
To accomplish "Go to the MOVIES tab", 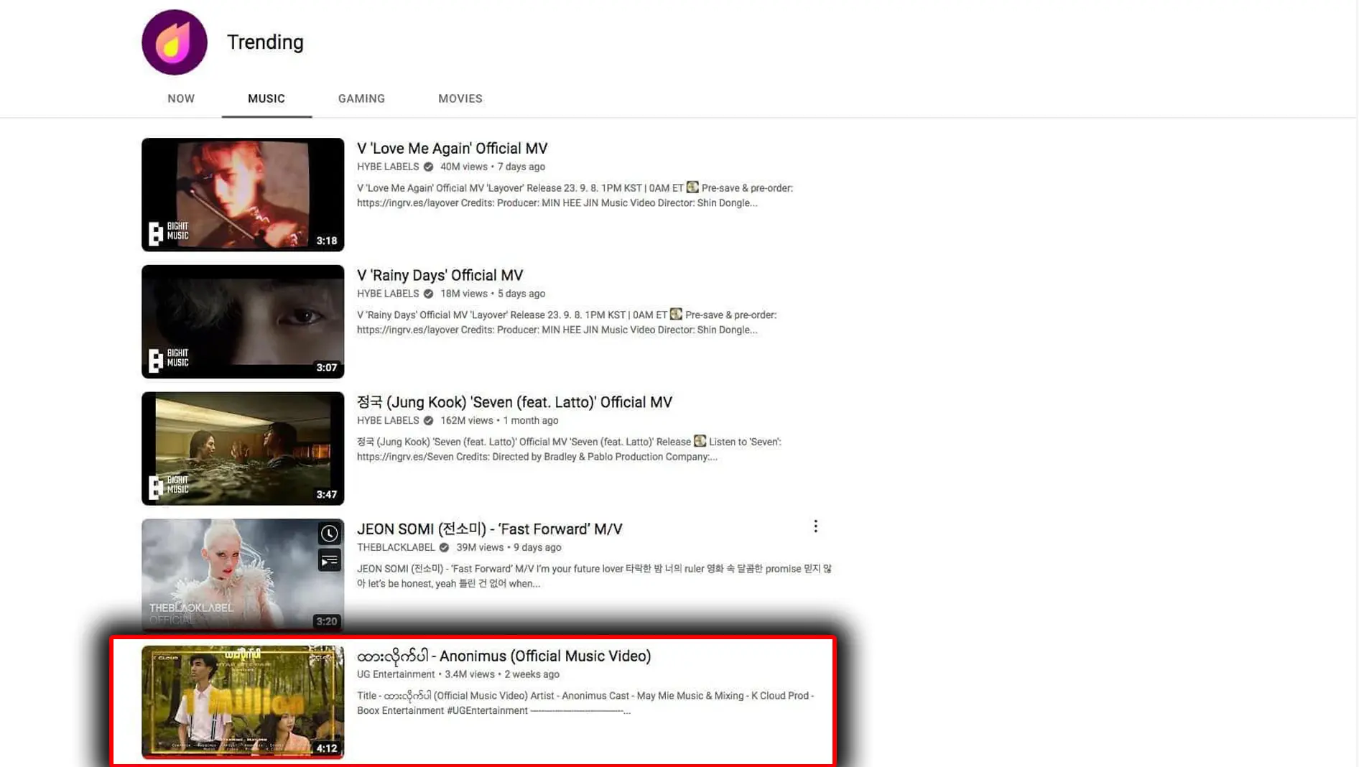I will (460, 98).
